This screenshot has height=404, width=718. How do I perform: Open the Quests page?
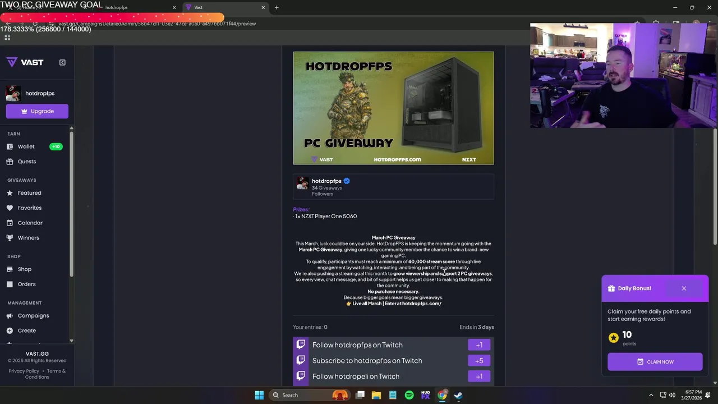[26, 162]
